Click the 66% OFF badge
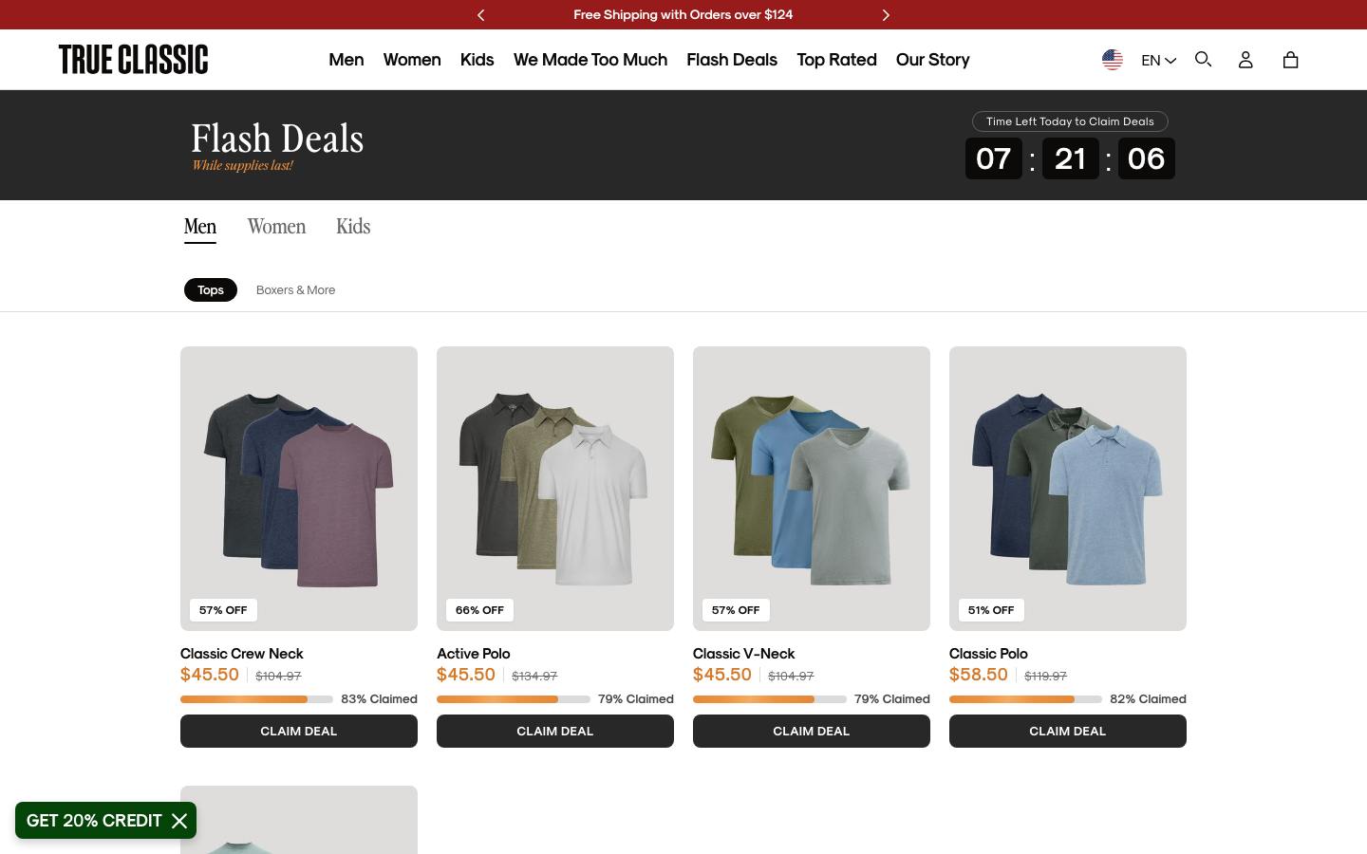 [x=479, y=610]
